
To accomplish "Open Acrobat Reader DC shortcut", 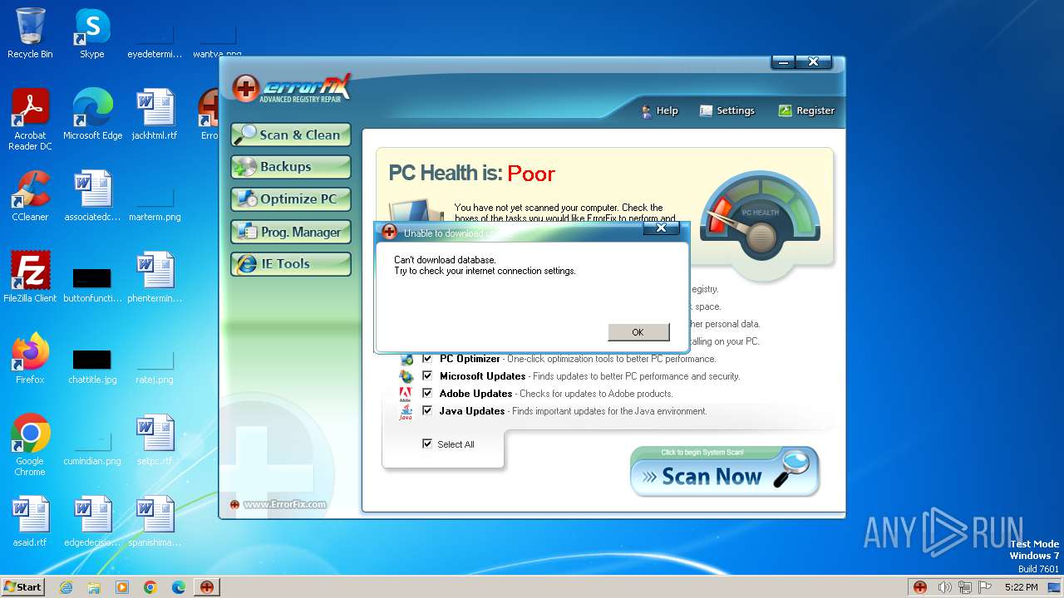I will click(x=30, y=120).
